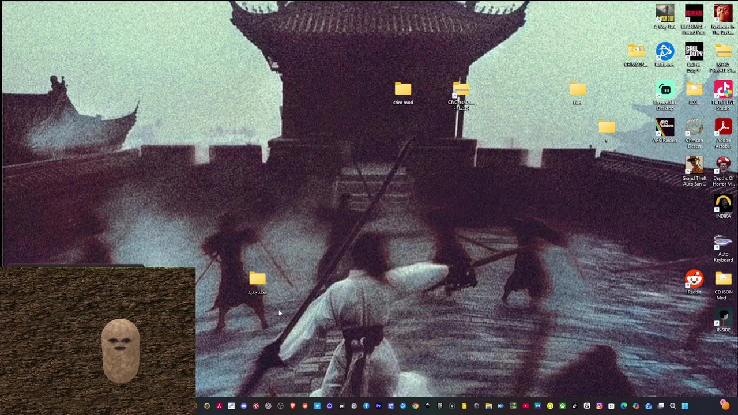Launch OBS Studio from the taskbar
This screenshot has width=738, height=415.
click(x=280, y=406)
